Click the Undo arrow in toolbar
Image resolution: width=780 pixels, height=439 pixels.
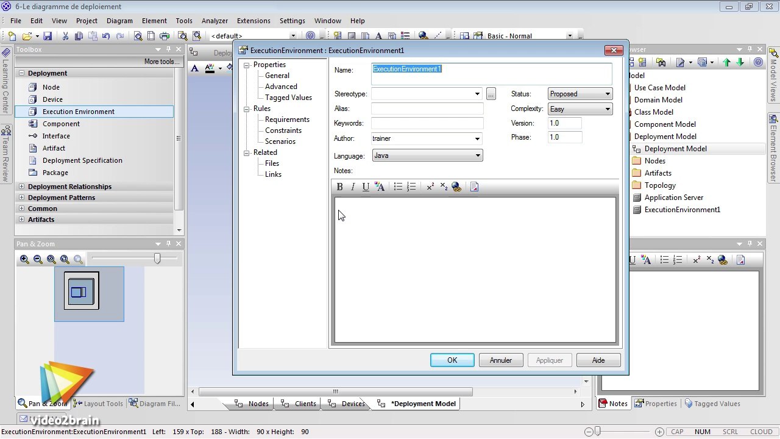click(105, 36)
